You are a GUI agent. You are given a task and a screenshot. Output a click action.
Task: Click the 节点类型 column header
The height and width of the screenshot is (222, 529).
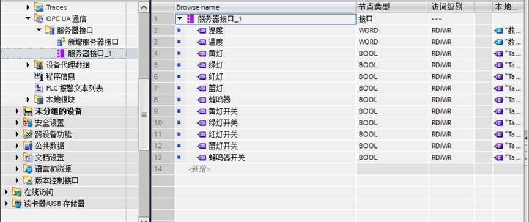(393, 7)
